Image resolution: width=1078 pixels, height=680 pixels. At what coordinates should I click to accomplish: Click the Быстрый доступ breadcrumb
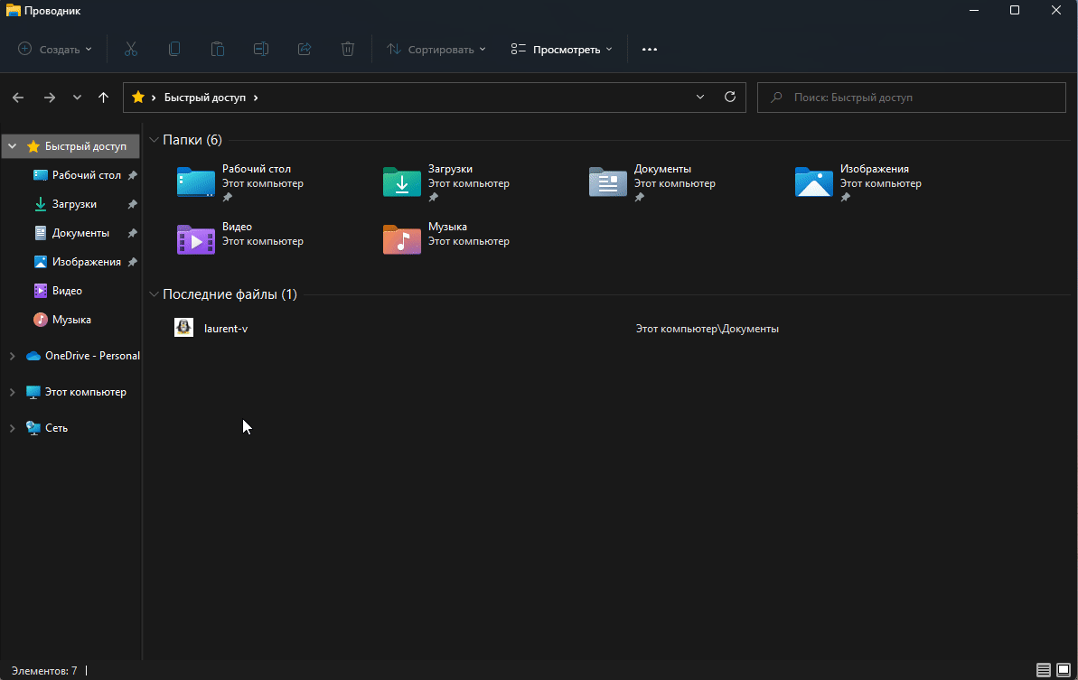(205, 98)
